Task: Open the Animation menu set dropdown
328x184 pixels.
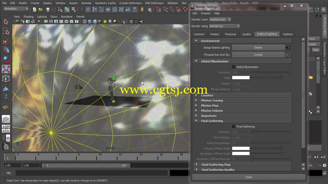Action: click(16, 9)
